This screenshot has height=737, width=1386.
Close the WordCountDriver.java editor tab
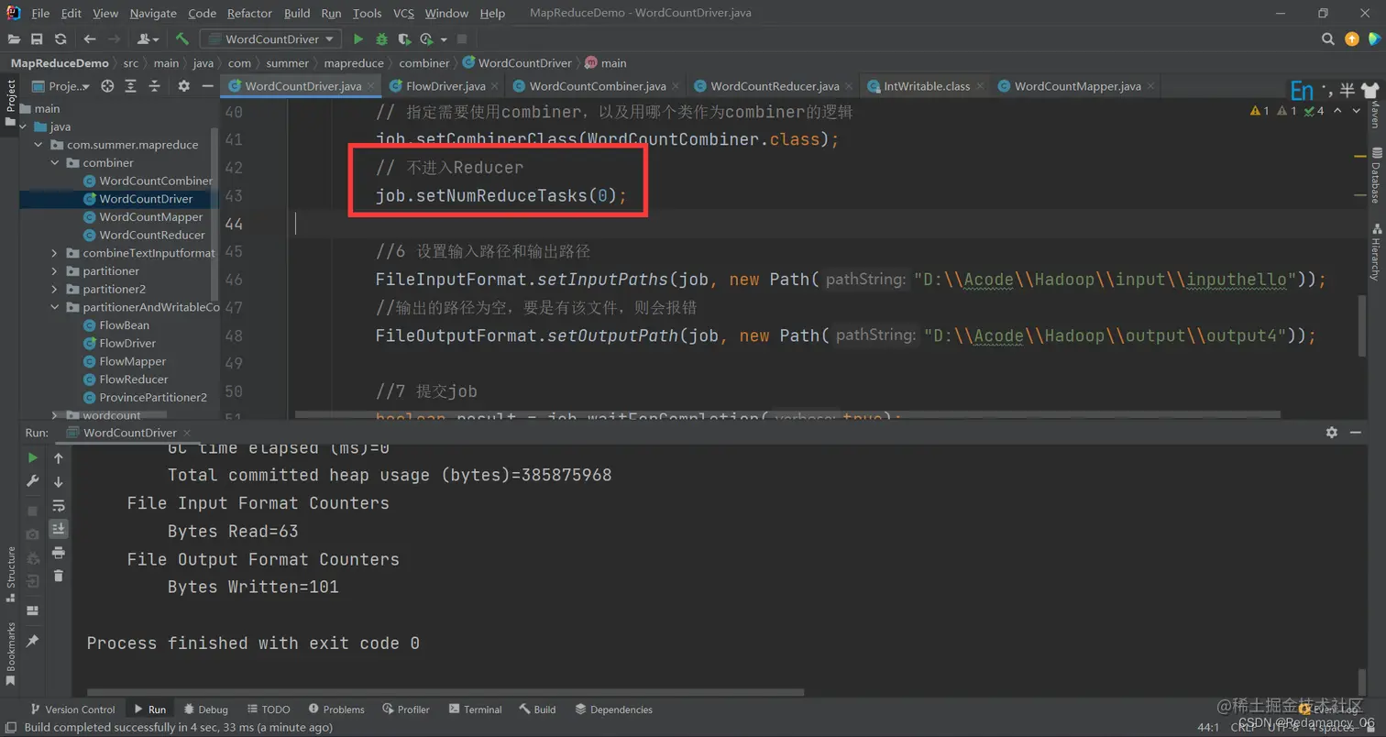click(372, 86)
